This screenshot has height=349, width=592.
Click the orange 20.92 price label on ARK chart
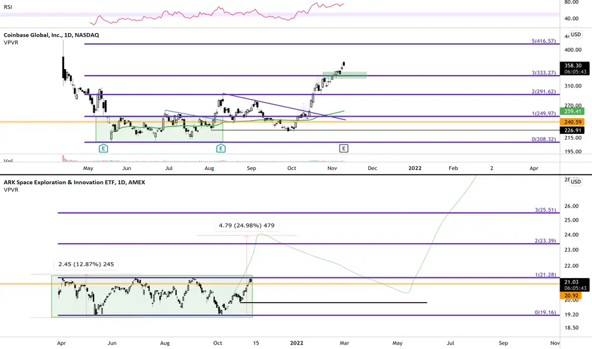click(x=571, y=296)
